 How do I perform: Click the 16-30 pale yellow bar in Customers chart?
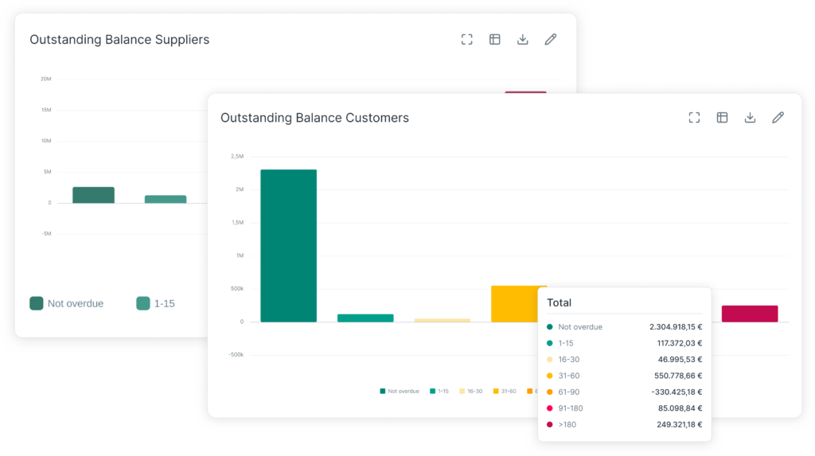click(443, 320)
